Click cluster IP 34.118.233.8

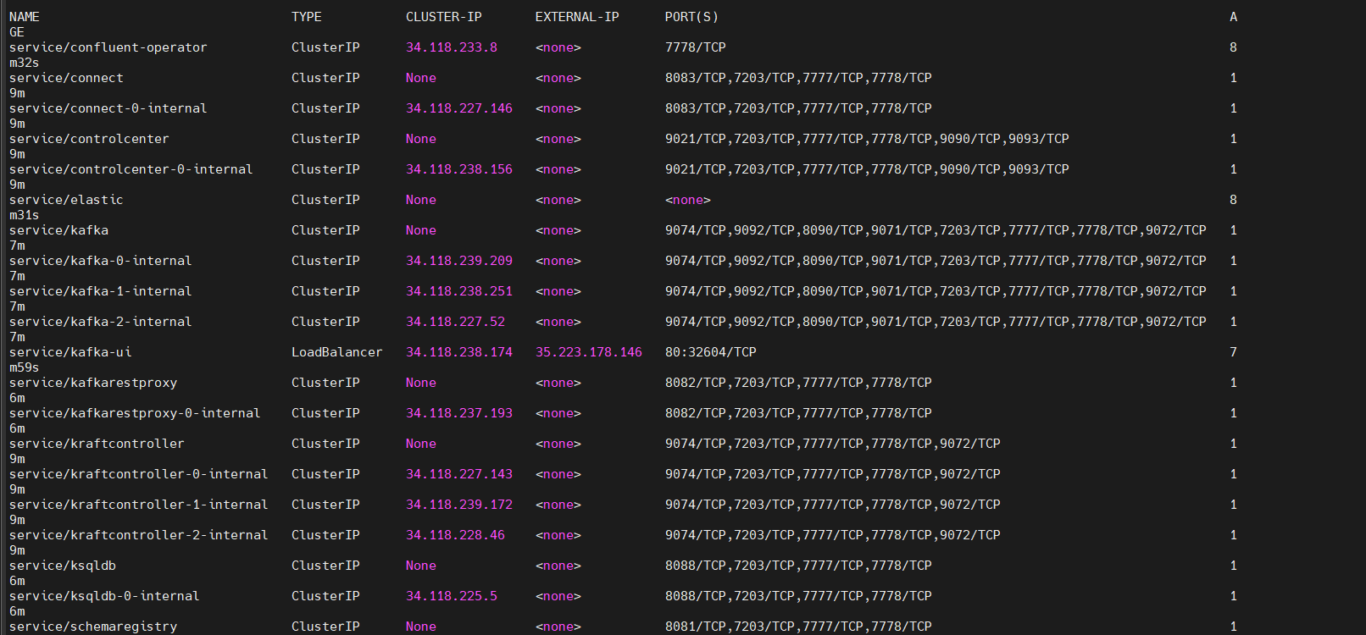click(x=452, y=47)
